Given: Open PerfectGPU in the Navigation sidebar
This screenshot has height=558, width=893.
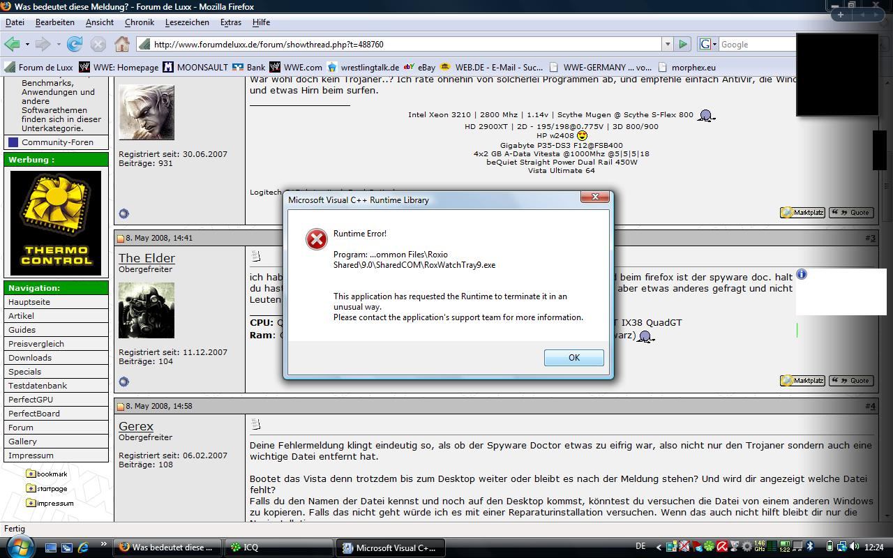Looking at the screenshot, I should coord(31,400).
